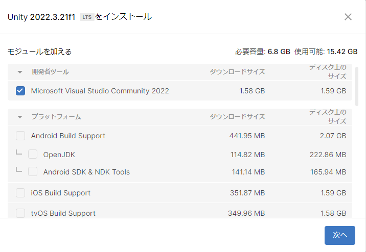Click the OpenJDK module label
This screenshot has width=366, height=252.
coord(59,154)
